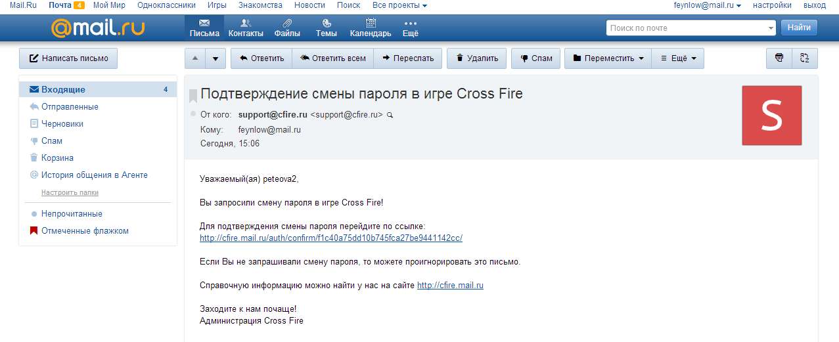
Task: Click выход to log out
Action: click(815, 5)
